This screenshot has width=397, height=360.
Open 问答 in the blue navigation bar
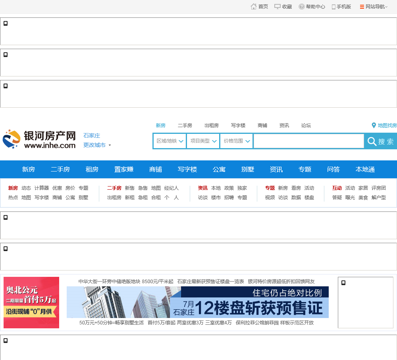(x=333, y=169)
